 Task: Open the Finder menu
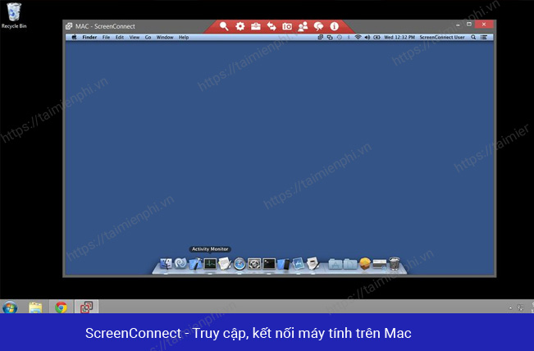pyautogui.click(x=89, y=37)
